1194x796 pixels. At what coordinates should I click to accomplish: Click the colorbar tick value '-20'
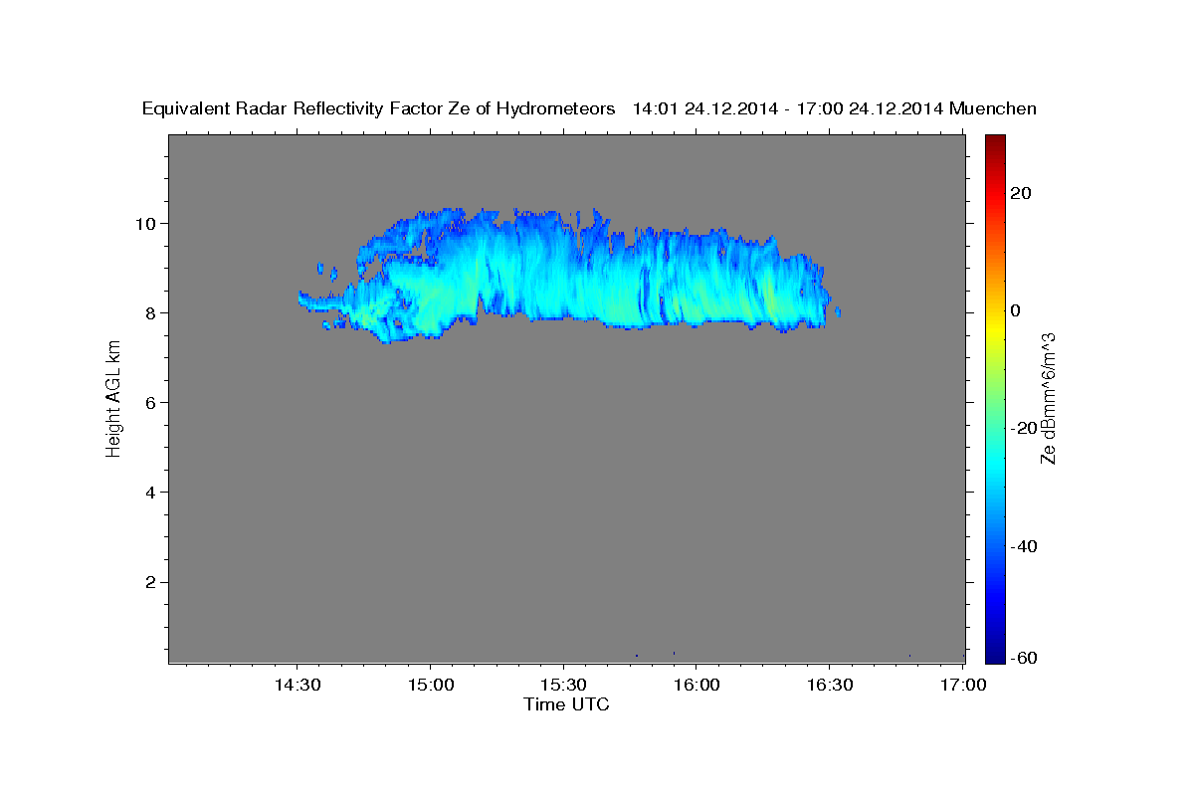[1025, 428]
